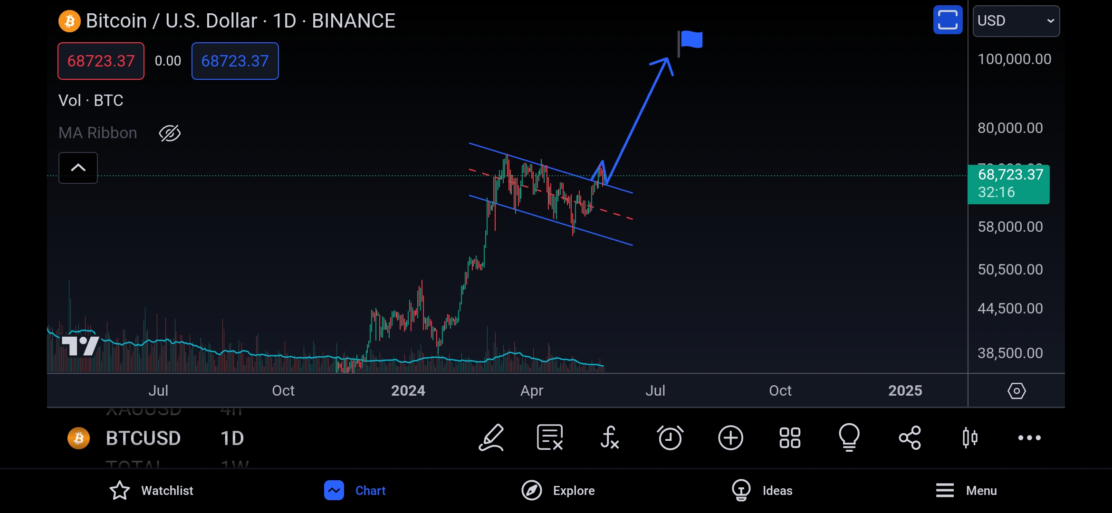Tap the 80,000.00 price axis label
1112x513 pixels.
(x=1010, y=128)
